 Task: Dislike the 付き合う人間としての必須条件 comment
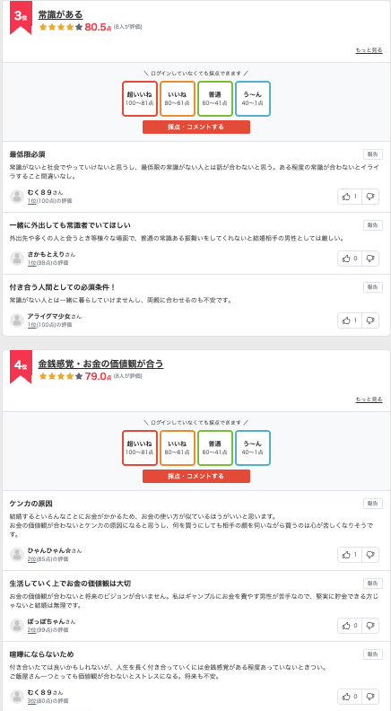370,320
